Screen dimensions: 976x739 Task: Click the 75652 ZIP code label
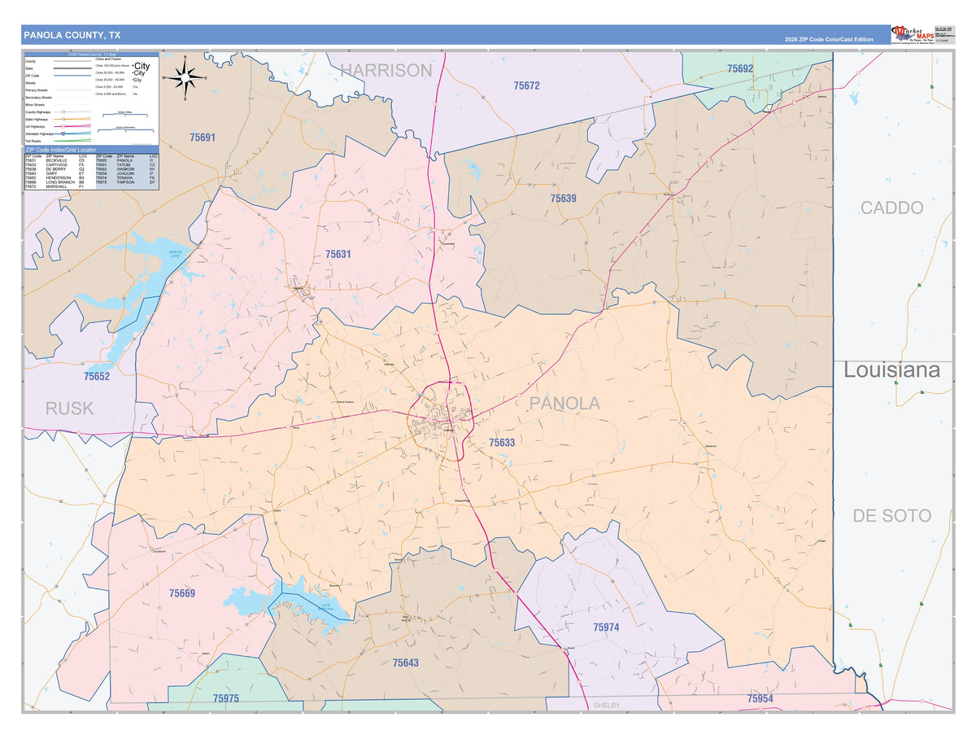(x=96, y=377)
